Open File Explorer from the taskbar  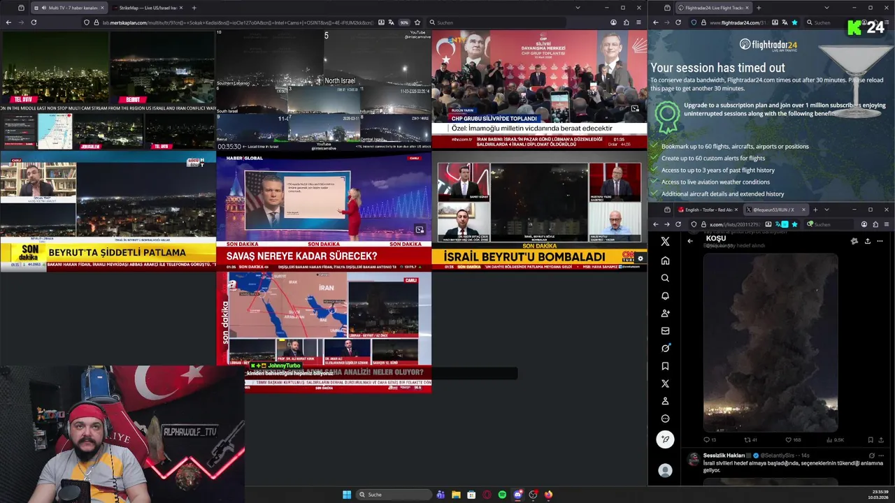click(x=456, y=495)
